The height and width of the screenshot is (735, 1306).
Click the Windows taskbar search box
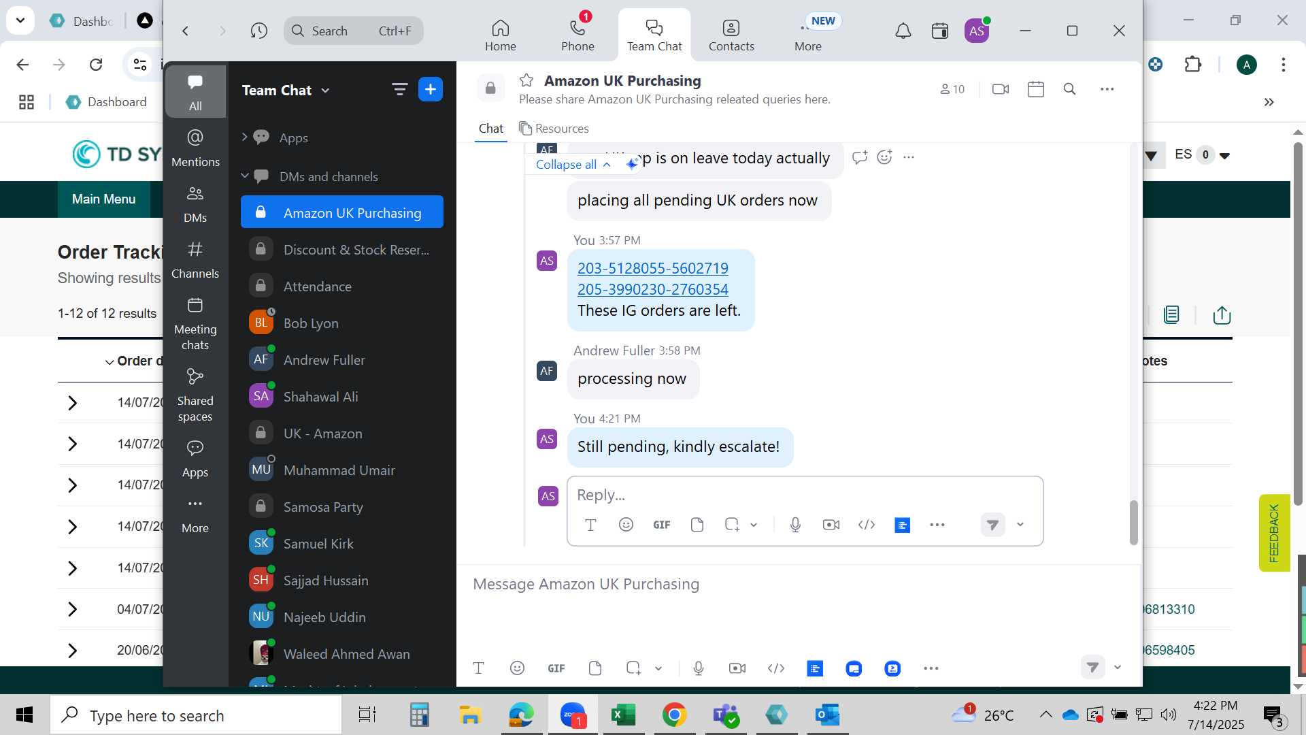(196, 715)
